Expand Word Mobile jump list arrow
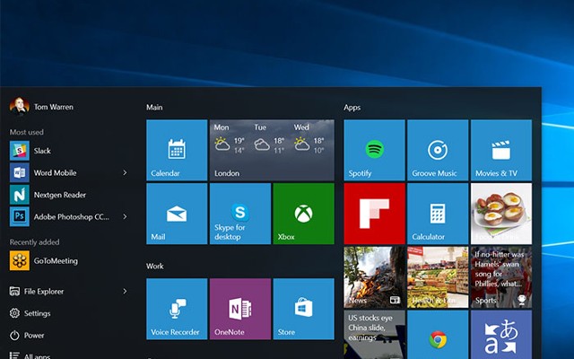Screen dimensions: 574x359 125,172
